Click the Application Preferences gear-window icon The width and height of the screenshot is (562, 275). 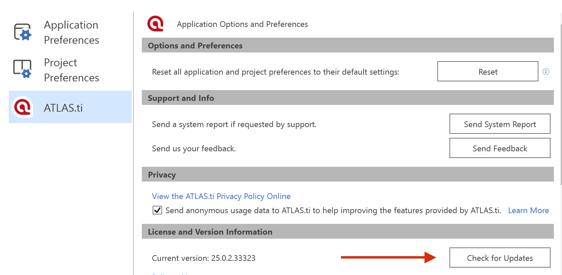[23, 32]
